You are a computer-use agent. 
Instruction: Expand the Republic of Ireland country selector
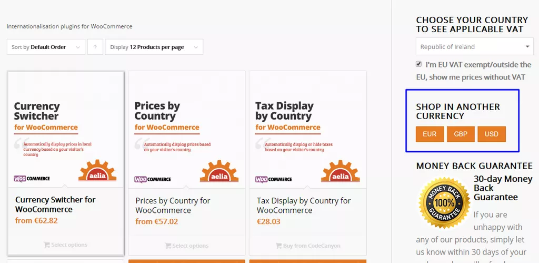[475, 46]
